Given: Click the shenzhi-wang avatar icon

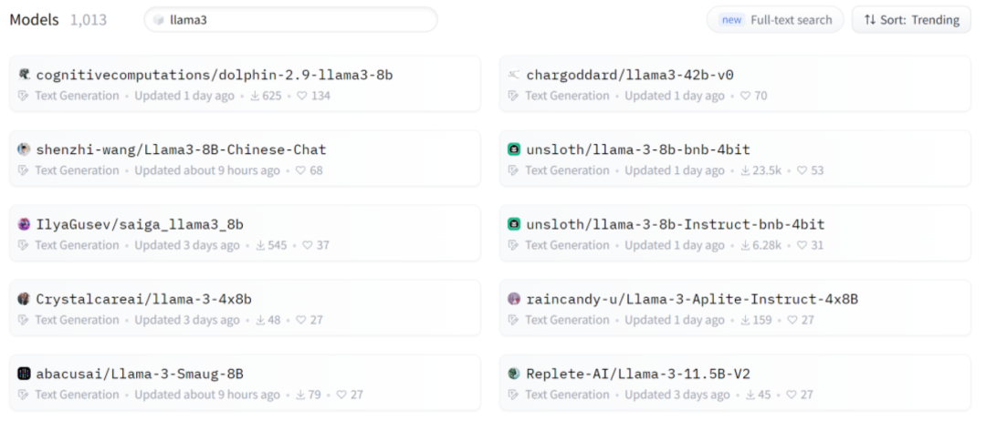Looking at the screenshot, I should [24, 149].
